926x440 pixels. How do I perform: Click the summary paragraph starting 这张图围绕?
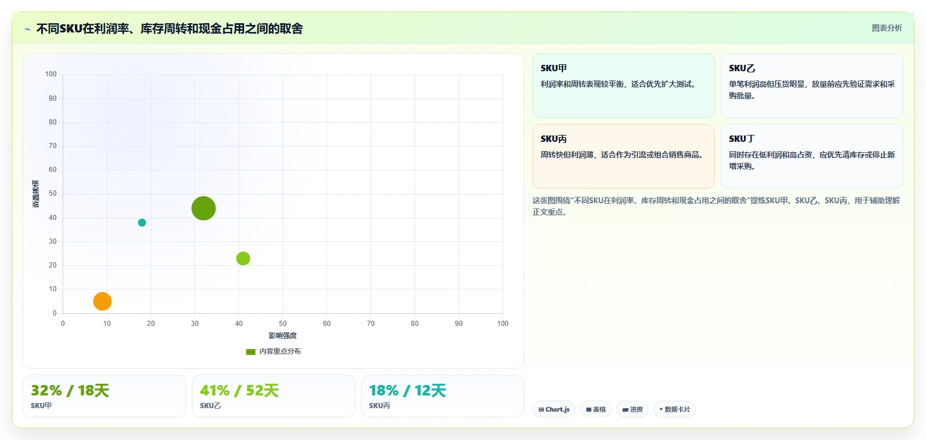(716, 206)
